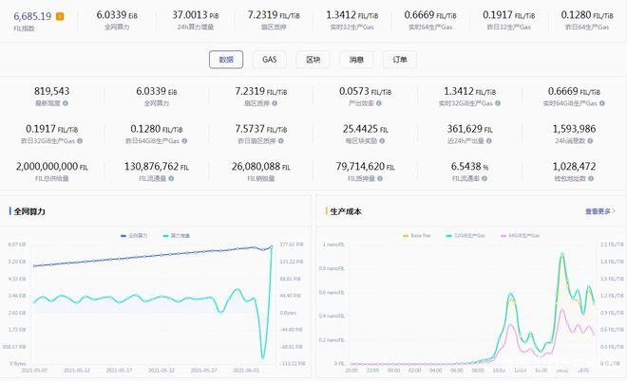
Task: Click info icon next to 钱包地址数
Action: 590,179
